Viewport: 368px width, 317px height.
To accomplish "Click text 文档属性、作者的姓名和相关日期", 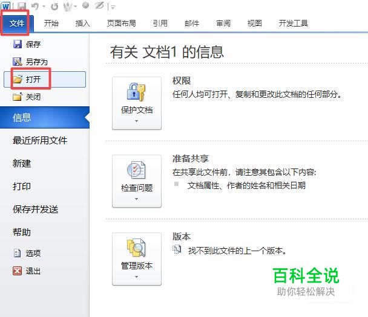I will coord(246,185).
